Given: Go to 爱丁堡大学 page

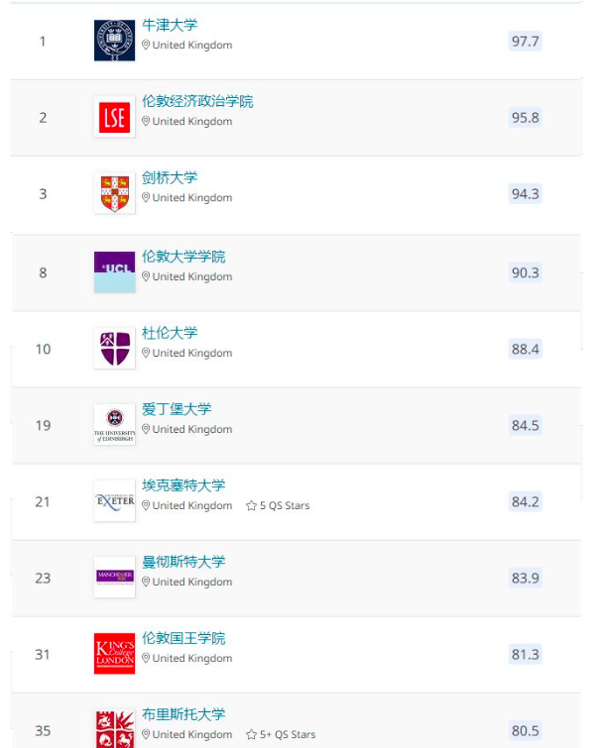Looking at the screenshot, I should pyautogui.click(x=177, y=408).
